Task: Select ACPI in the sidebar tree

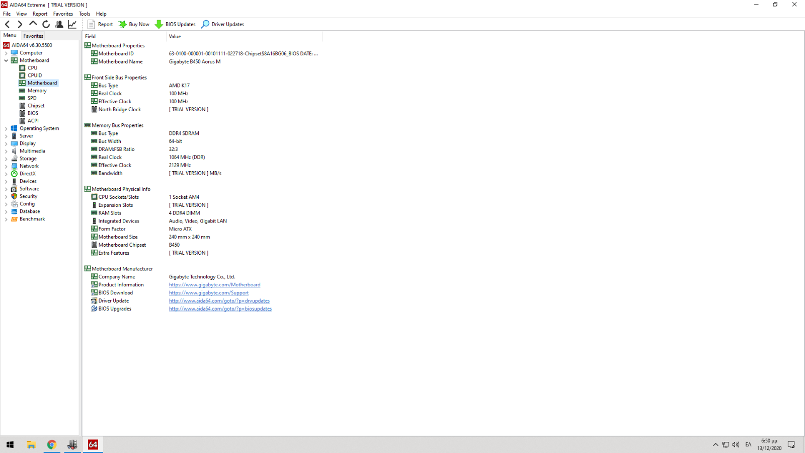Action: coord(33,121)
